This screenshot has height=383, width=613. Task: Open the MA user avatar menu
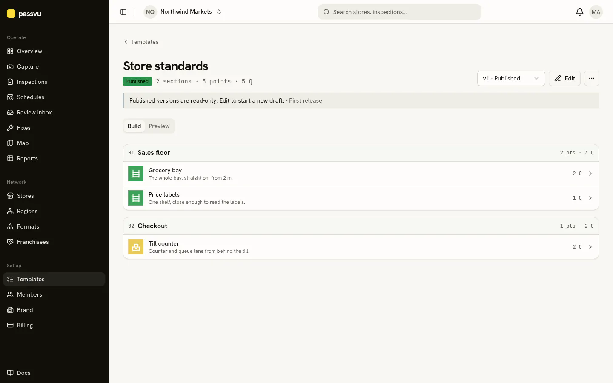pos(596,12)
